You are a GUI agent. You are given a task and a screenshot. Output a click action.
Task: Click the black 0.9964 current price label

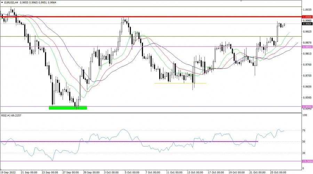307,24
